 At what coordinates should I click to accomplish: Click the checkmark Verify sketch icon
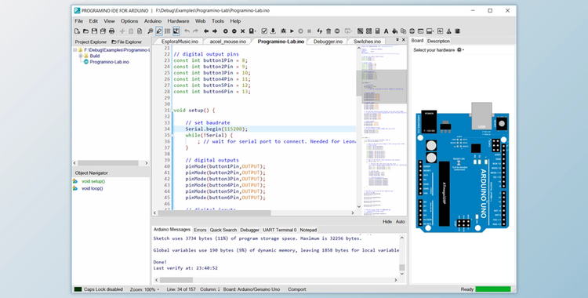pos(264,31)
